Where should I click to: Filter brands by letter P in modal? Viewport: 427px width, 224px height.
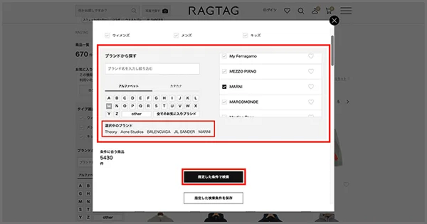(x=132, y=106)
